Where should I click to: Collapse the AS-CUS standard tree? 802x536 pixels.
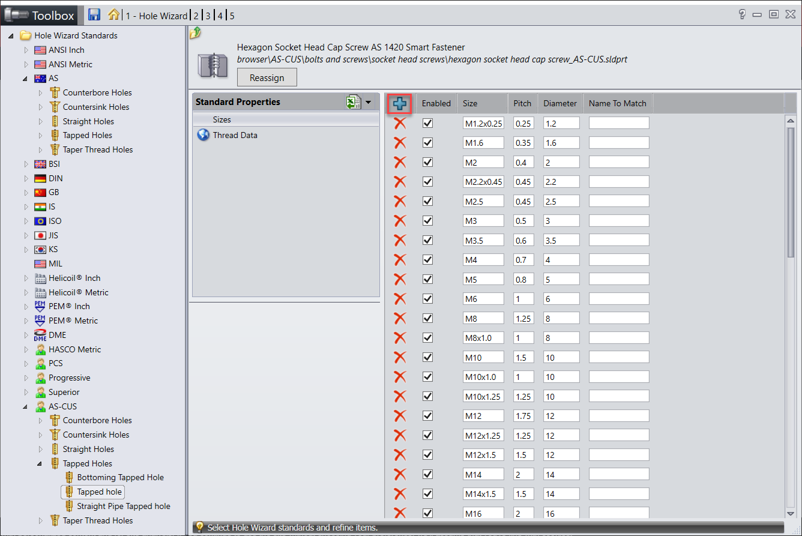point(26,406)
